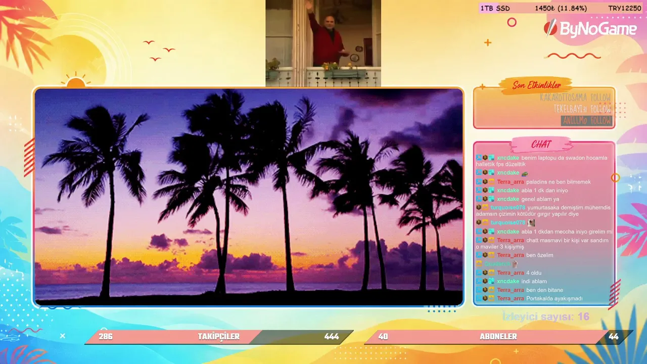Click the '1TB SSD' label
647x364 pixels.
[x=495, y=8]
